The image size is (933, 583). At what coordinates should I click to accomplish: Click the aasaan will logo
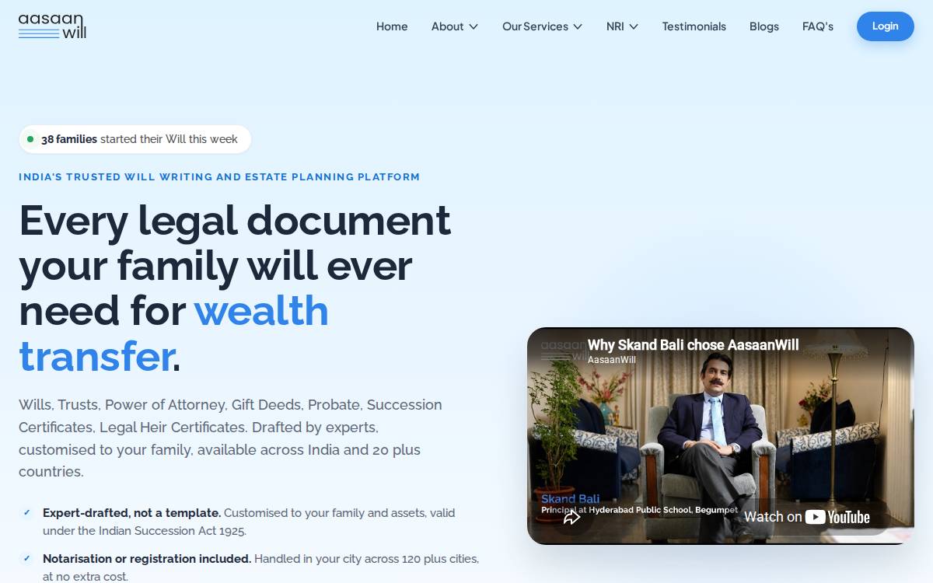point(52,26)
